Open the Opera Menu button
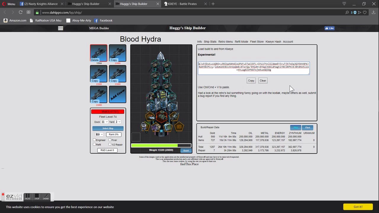Viewport: 379px width, 213px height. click(9, 4)
